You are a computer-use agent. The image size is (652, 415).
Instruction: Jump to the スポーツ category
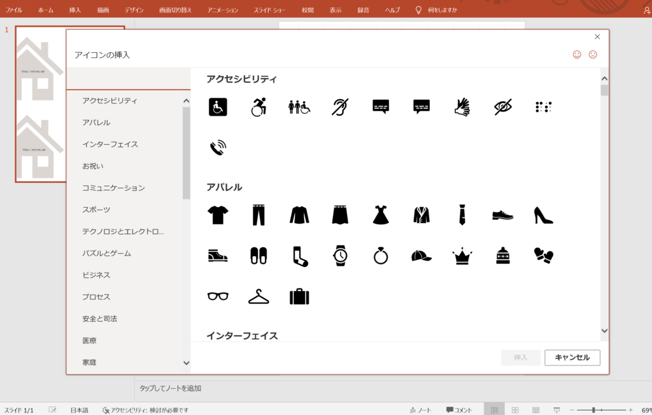point(96,210)
